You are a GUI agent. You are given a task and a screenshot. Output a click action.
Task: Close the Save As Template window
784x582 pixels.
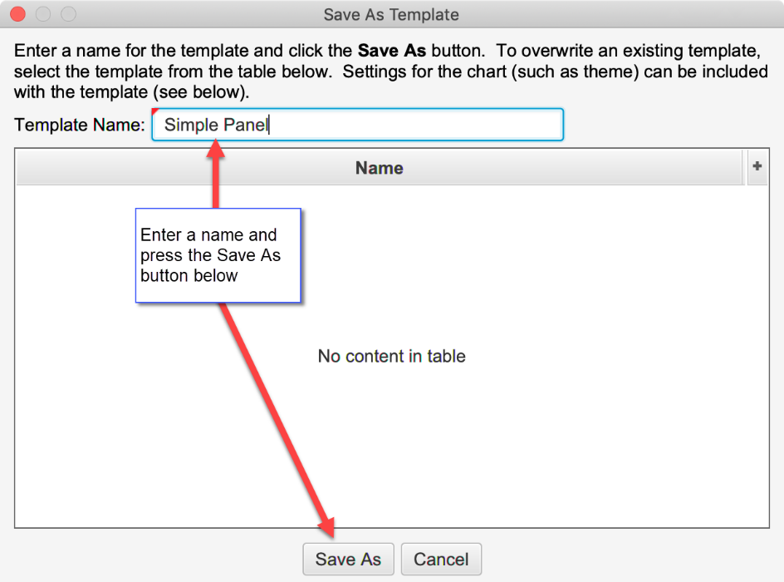pos(17,14)
